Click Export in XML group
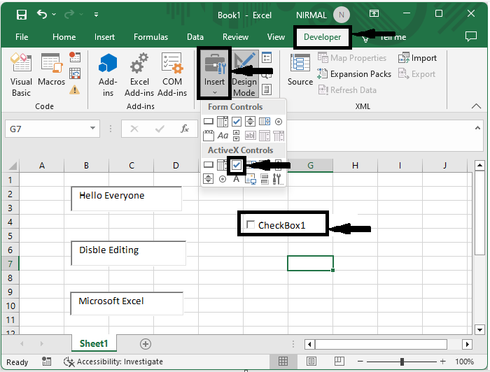490x372 pixels. pos(417,74)
